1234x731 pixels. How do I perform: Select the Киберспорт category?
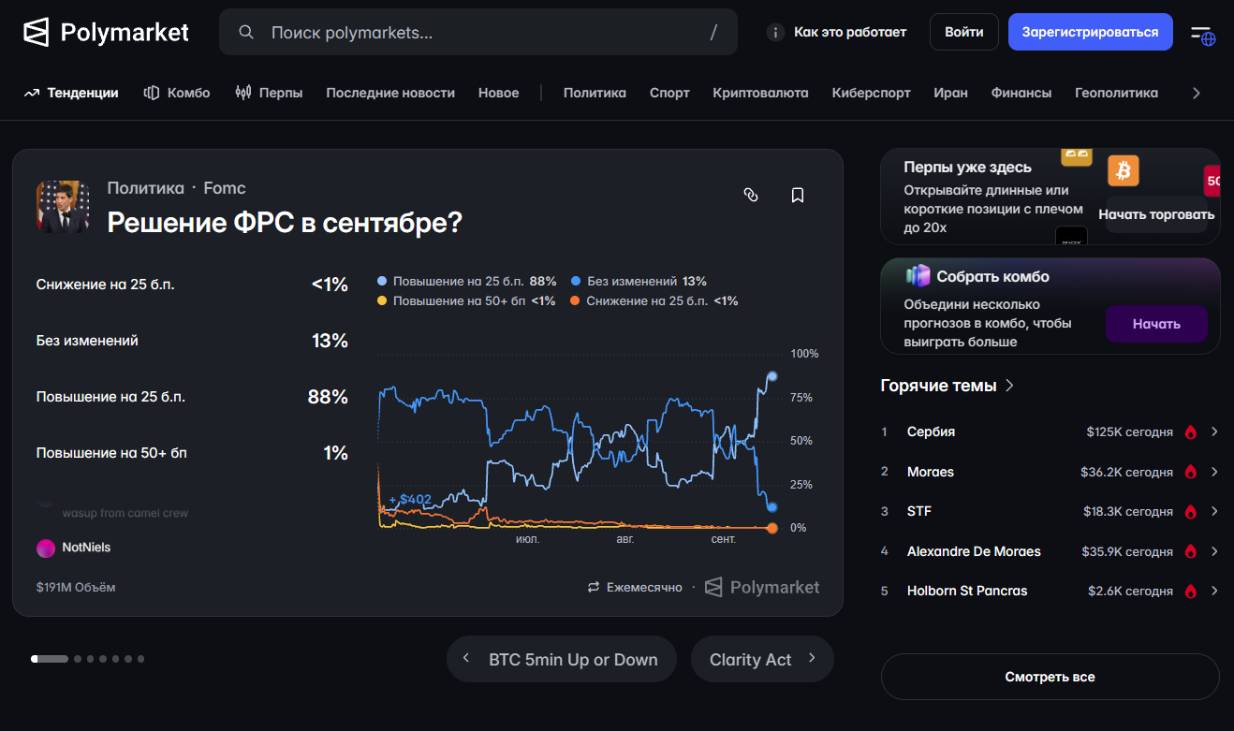click(872, 93)
